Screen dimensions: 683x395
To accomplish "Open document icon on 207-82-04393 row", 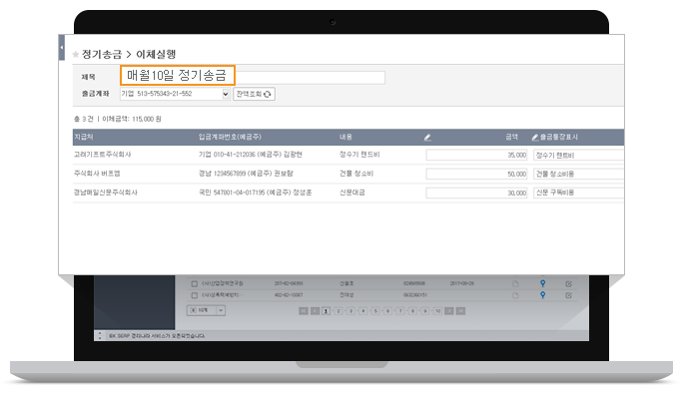I will pos(515,283).
